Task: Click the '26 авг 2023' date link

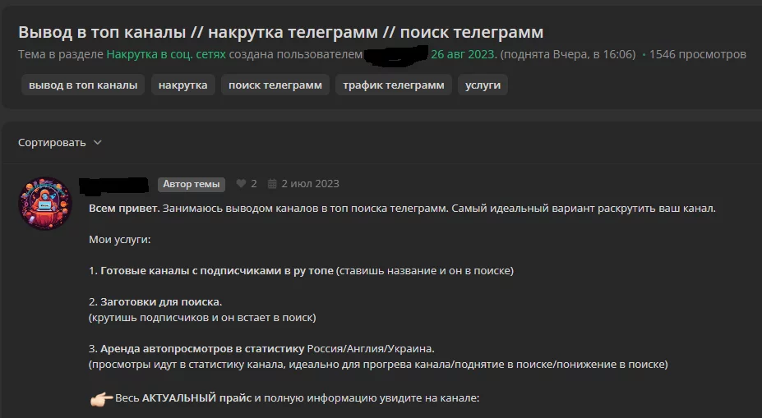Action: [x=464, y=54]
